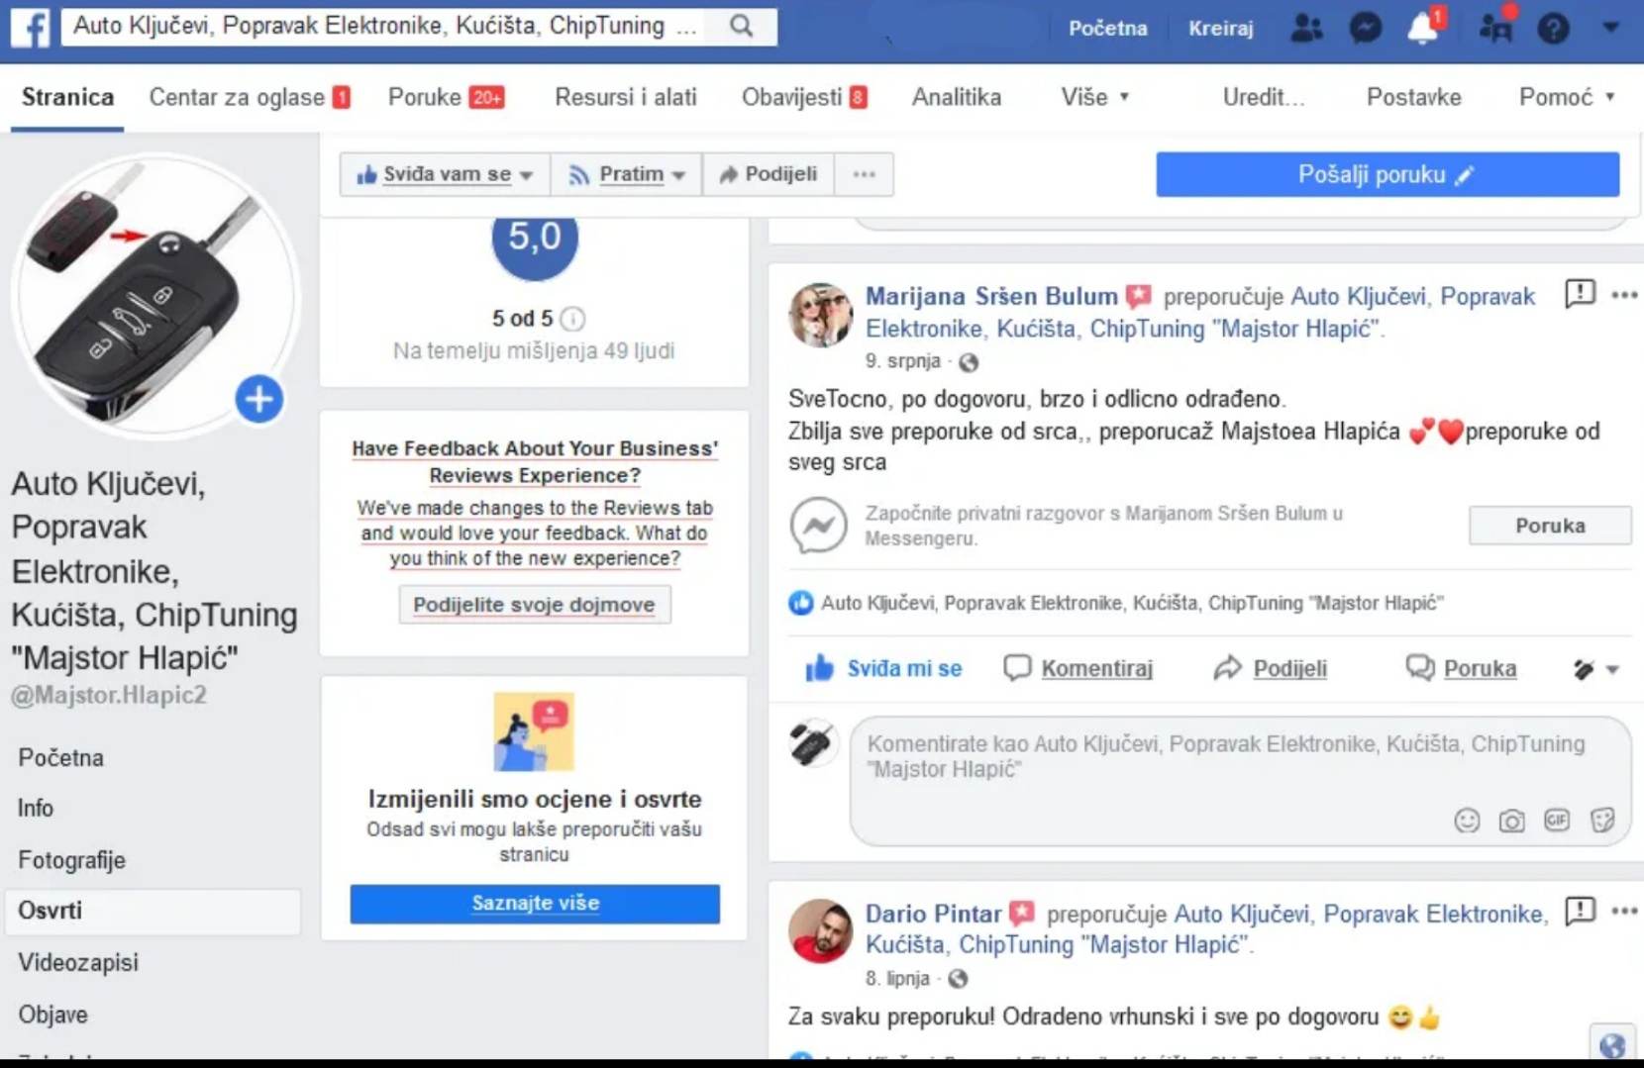Screen dimensions: 1644x1068
Task: Open Marijana Sršen Bulum profile name link
Action: 991,296
